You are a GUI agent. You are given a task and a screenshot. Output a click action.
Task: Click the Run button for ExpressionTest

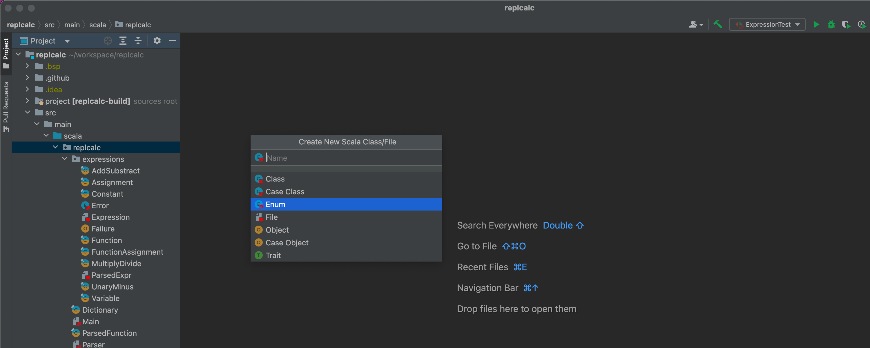click(816, 24)
